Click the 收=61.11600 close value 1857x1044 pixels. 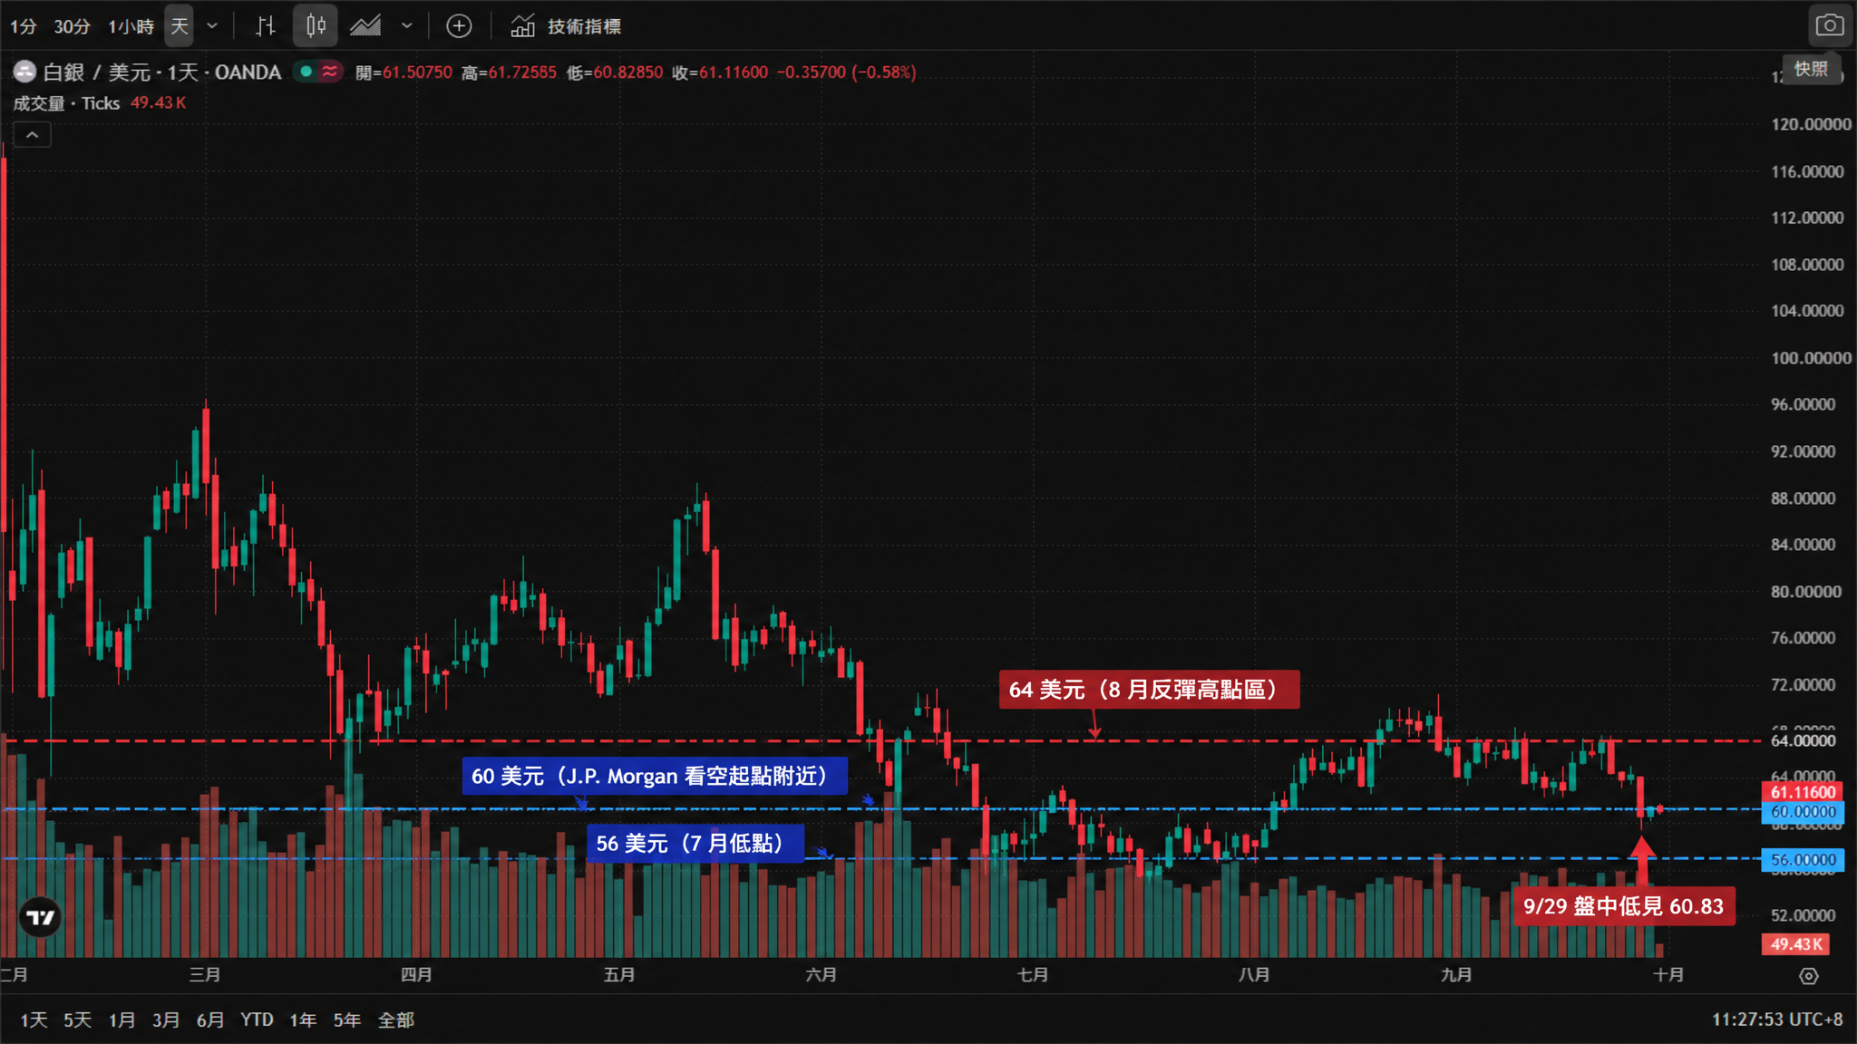tap(720, 72)
